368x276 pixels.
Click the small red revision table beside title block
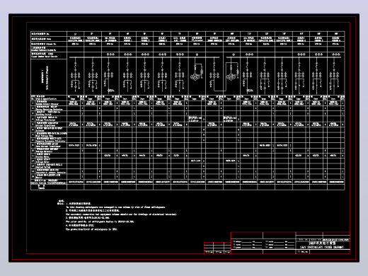click(217, 248)
